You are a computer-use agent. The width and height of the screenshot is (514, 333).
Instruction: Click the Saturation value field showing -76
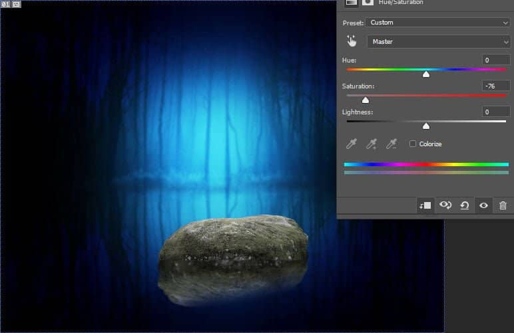pos(496,86)
